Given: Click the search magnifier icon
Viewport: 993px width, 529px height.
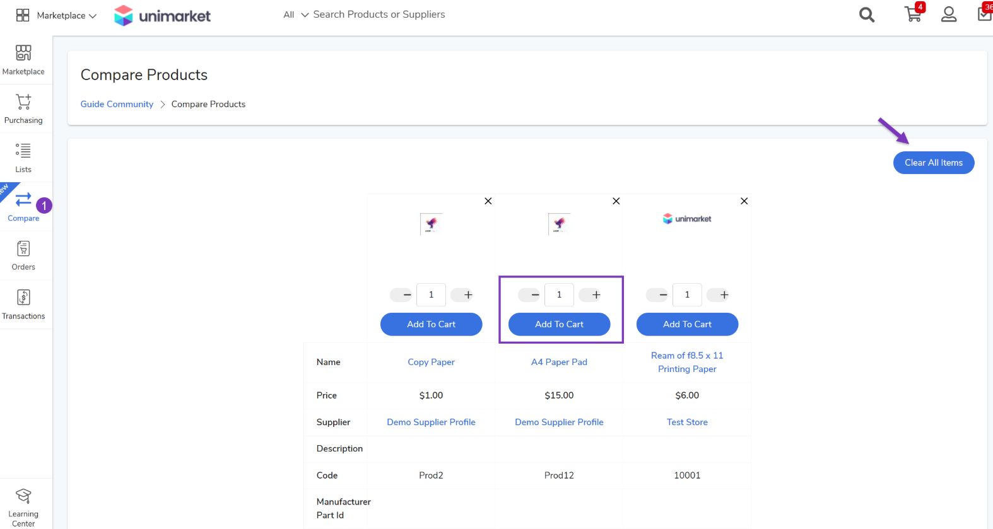Looking at the screenshot, I should 867,15.
